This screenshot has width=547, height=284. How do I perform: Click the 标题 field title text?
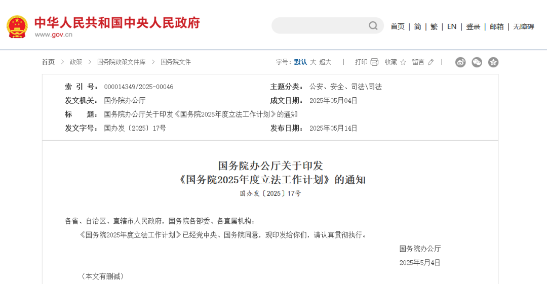click(201, 114)
